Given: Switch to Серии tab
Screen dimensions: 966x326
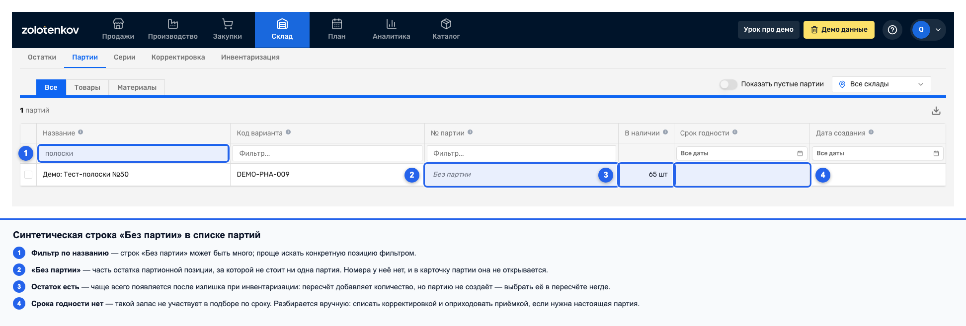Looking at the screenshot, I should pyautogui.click(x=124, y=58).
